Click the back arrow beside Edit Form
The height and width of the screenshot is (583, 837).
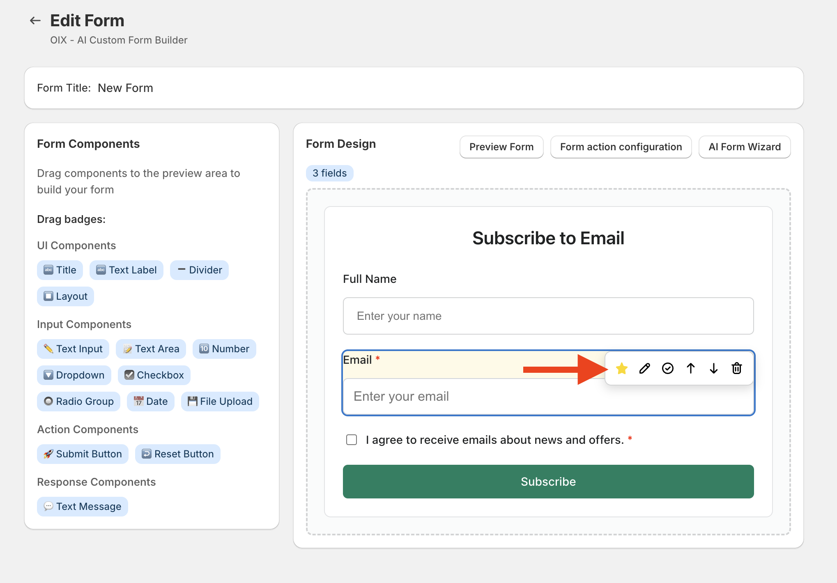35,21
